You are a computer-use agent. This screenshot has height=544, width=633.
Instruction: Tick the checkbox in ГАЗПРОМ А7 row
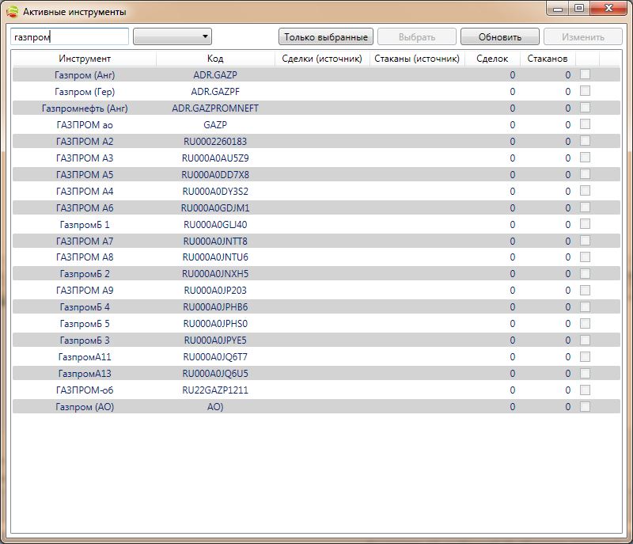pos(585,240)
